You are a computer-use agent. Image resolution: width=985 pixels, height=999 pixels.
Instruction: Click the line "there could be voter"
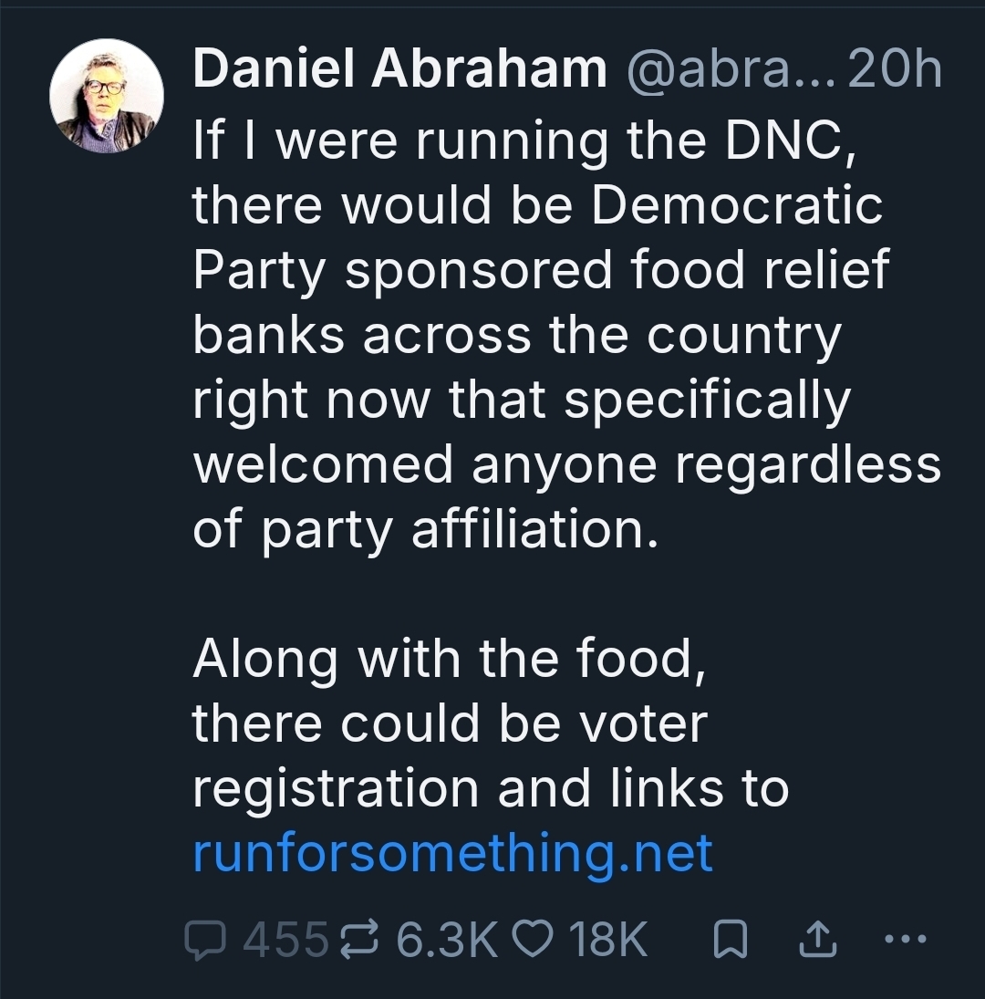[450, 723]
